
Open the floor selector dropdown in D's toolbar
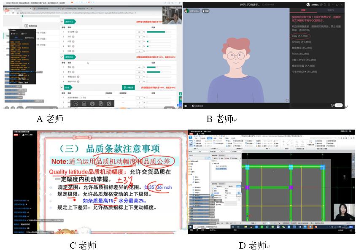(197, 152)
